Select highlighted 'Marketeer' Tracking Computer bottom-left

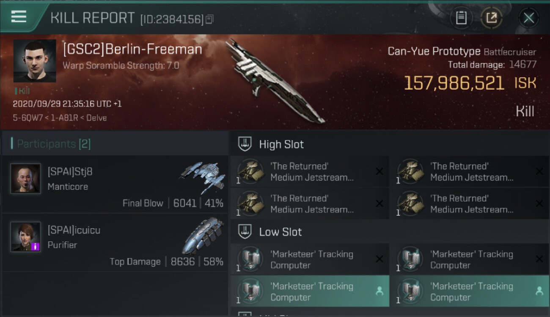[310, 291]
